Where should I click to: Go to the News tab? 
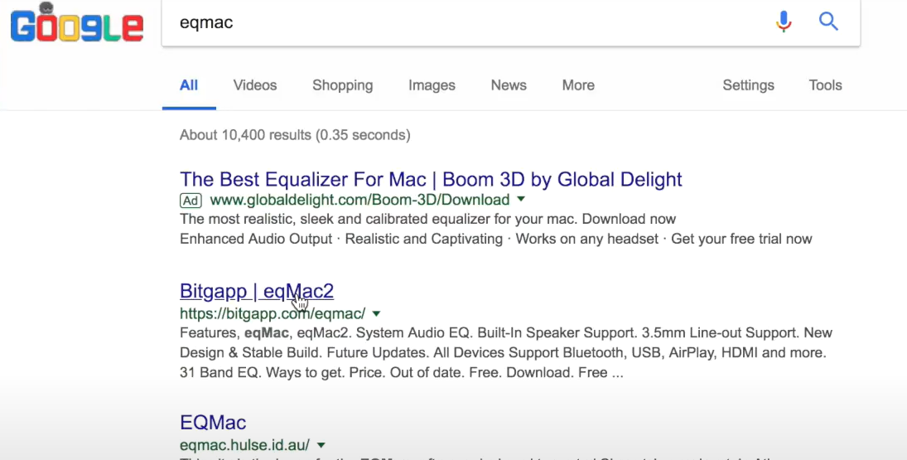(x=509, y=85)
